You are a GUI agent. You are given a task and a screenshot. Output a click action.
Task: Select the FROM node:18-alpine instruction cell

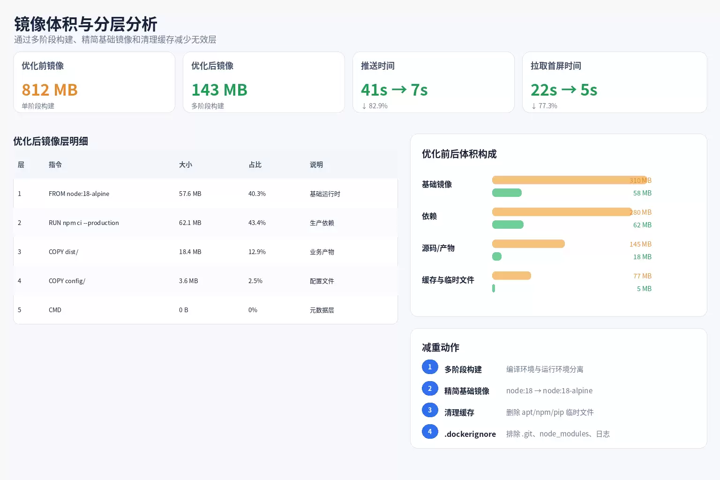coord(79,194)
